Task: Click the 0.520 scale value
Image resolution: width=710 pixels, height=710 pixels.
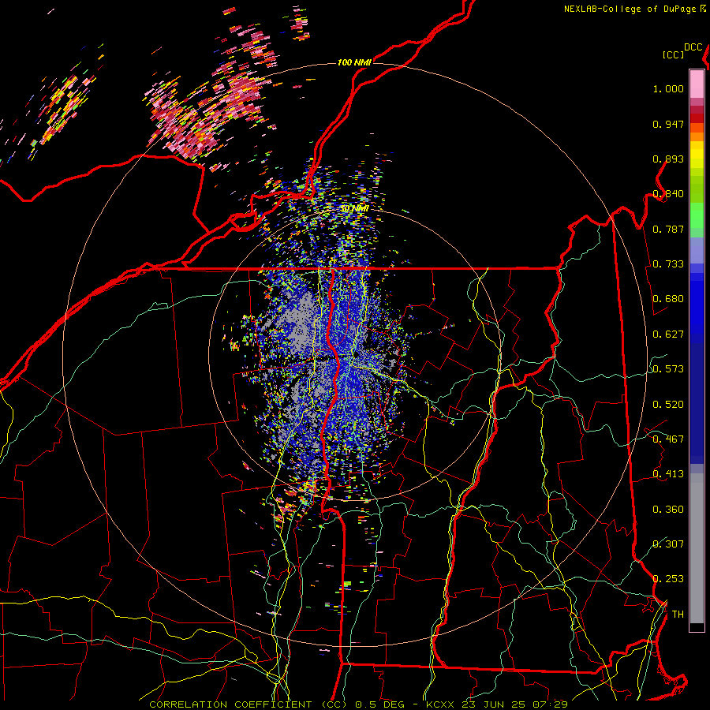Action: pyautogui.click(x=668, y=405)
